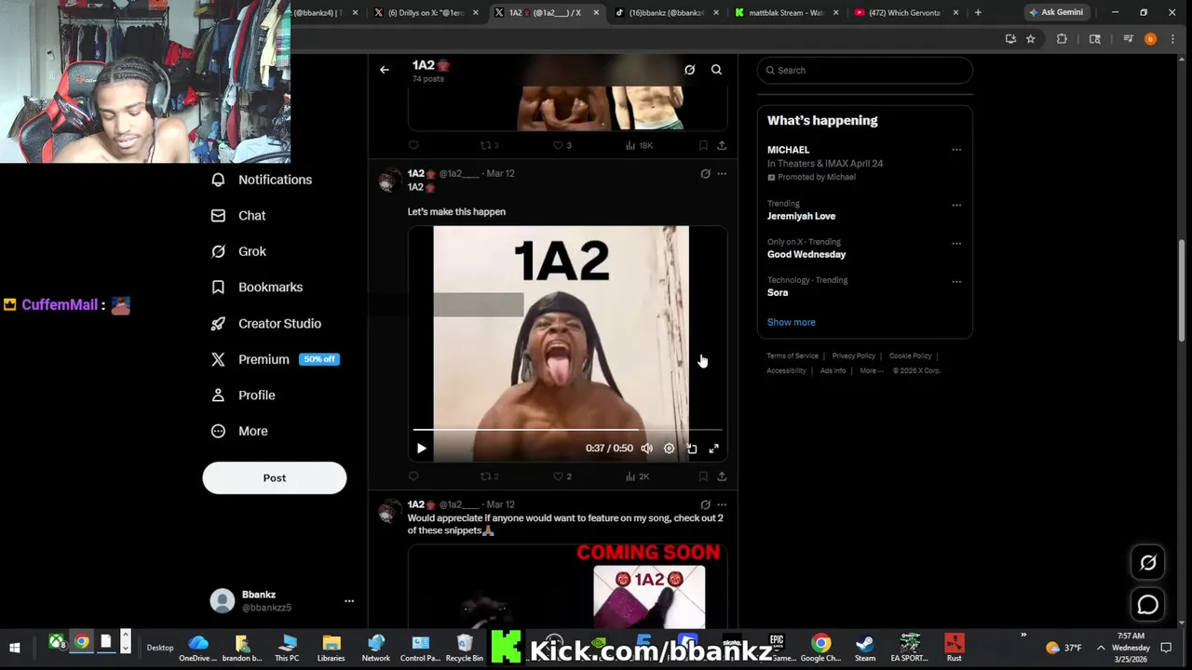Open the Rust taskbar shortcut

(x=954, y=648)
